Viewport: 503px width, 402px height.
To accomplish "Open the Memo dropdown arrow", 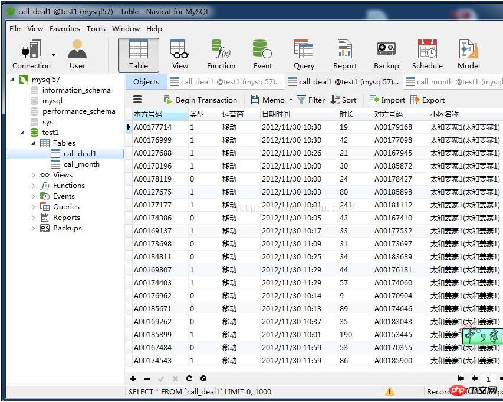I will 291,100.
